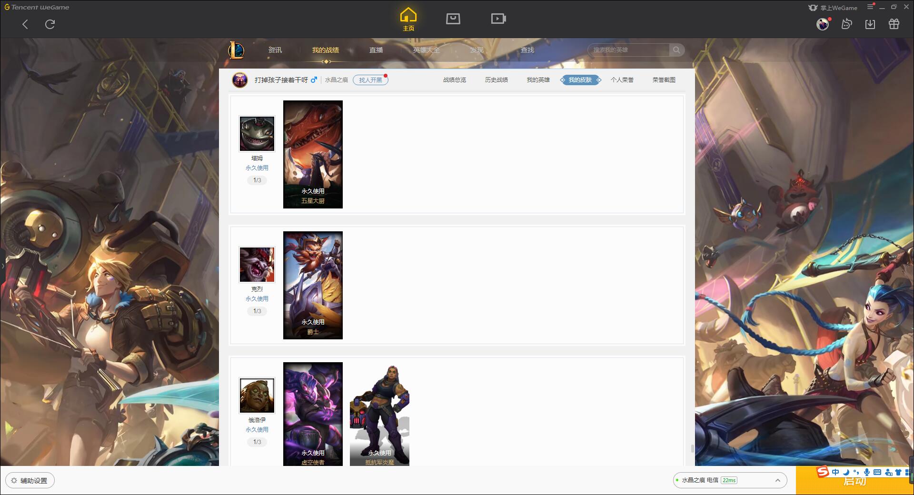
Task: Open the 英雄大全 tab
Action: [427, 50]
